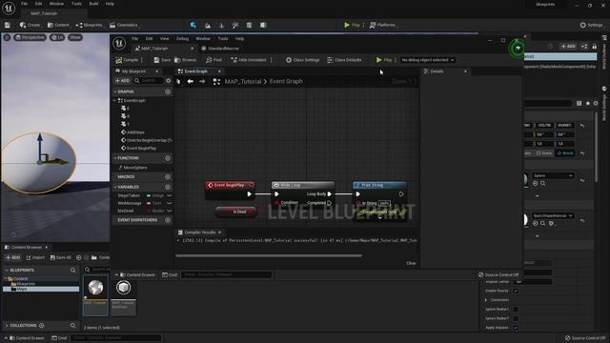The width and height of the screenshot is (610, 343).
Task: Add a new event dispatcher with the plus icon
Action: pos(168,220)
